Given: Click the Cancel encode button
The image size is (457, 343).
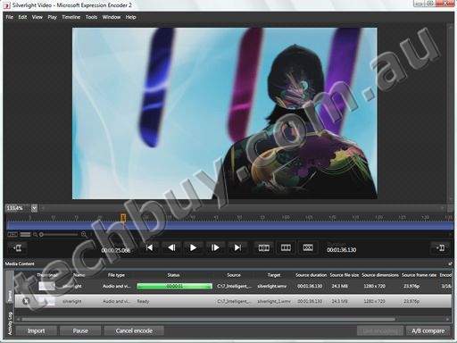Looking at the screenshot, I should (134, 330).
